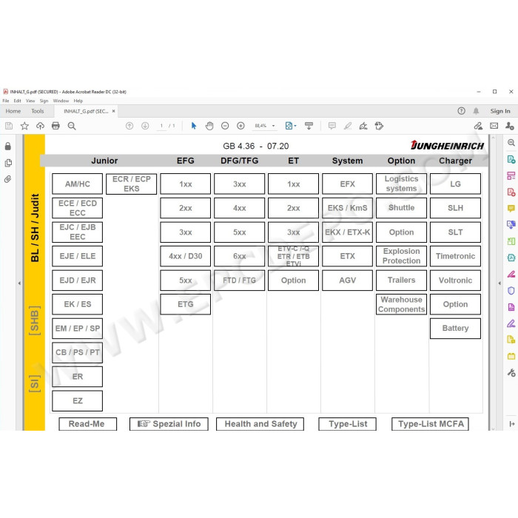Print the document with printer icon
Image resolution: width=518 pixels, height=518 pixels.
55,126
